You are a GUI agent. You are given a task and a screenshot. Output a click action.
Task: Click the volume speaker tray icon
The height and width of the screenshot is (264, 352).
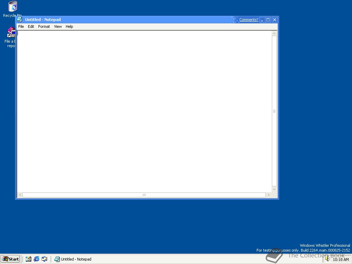tap(328, 259)
